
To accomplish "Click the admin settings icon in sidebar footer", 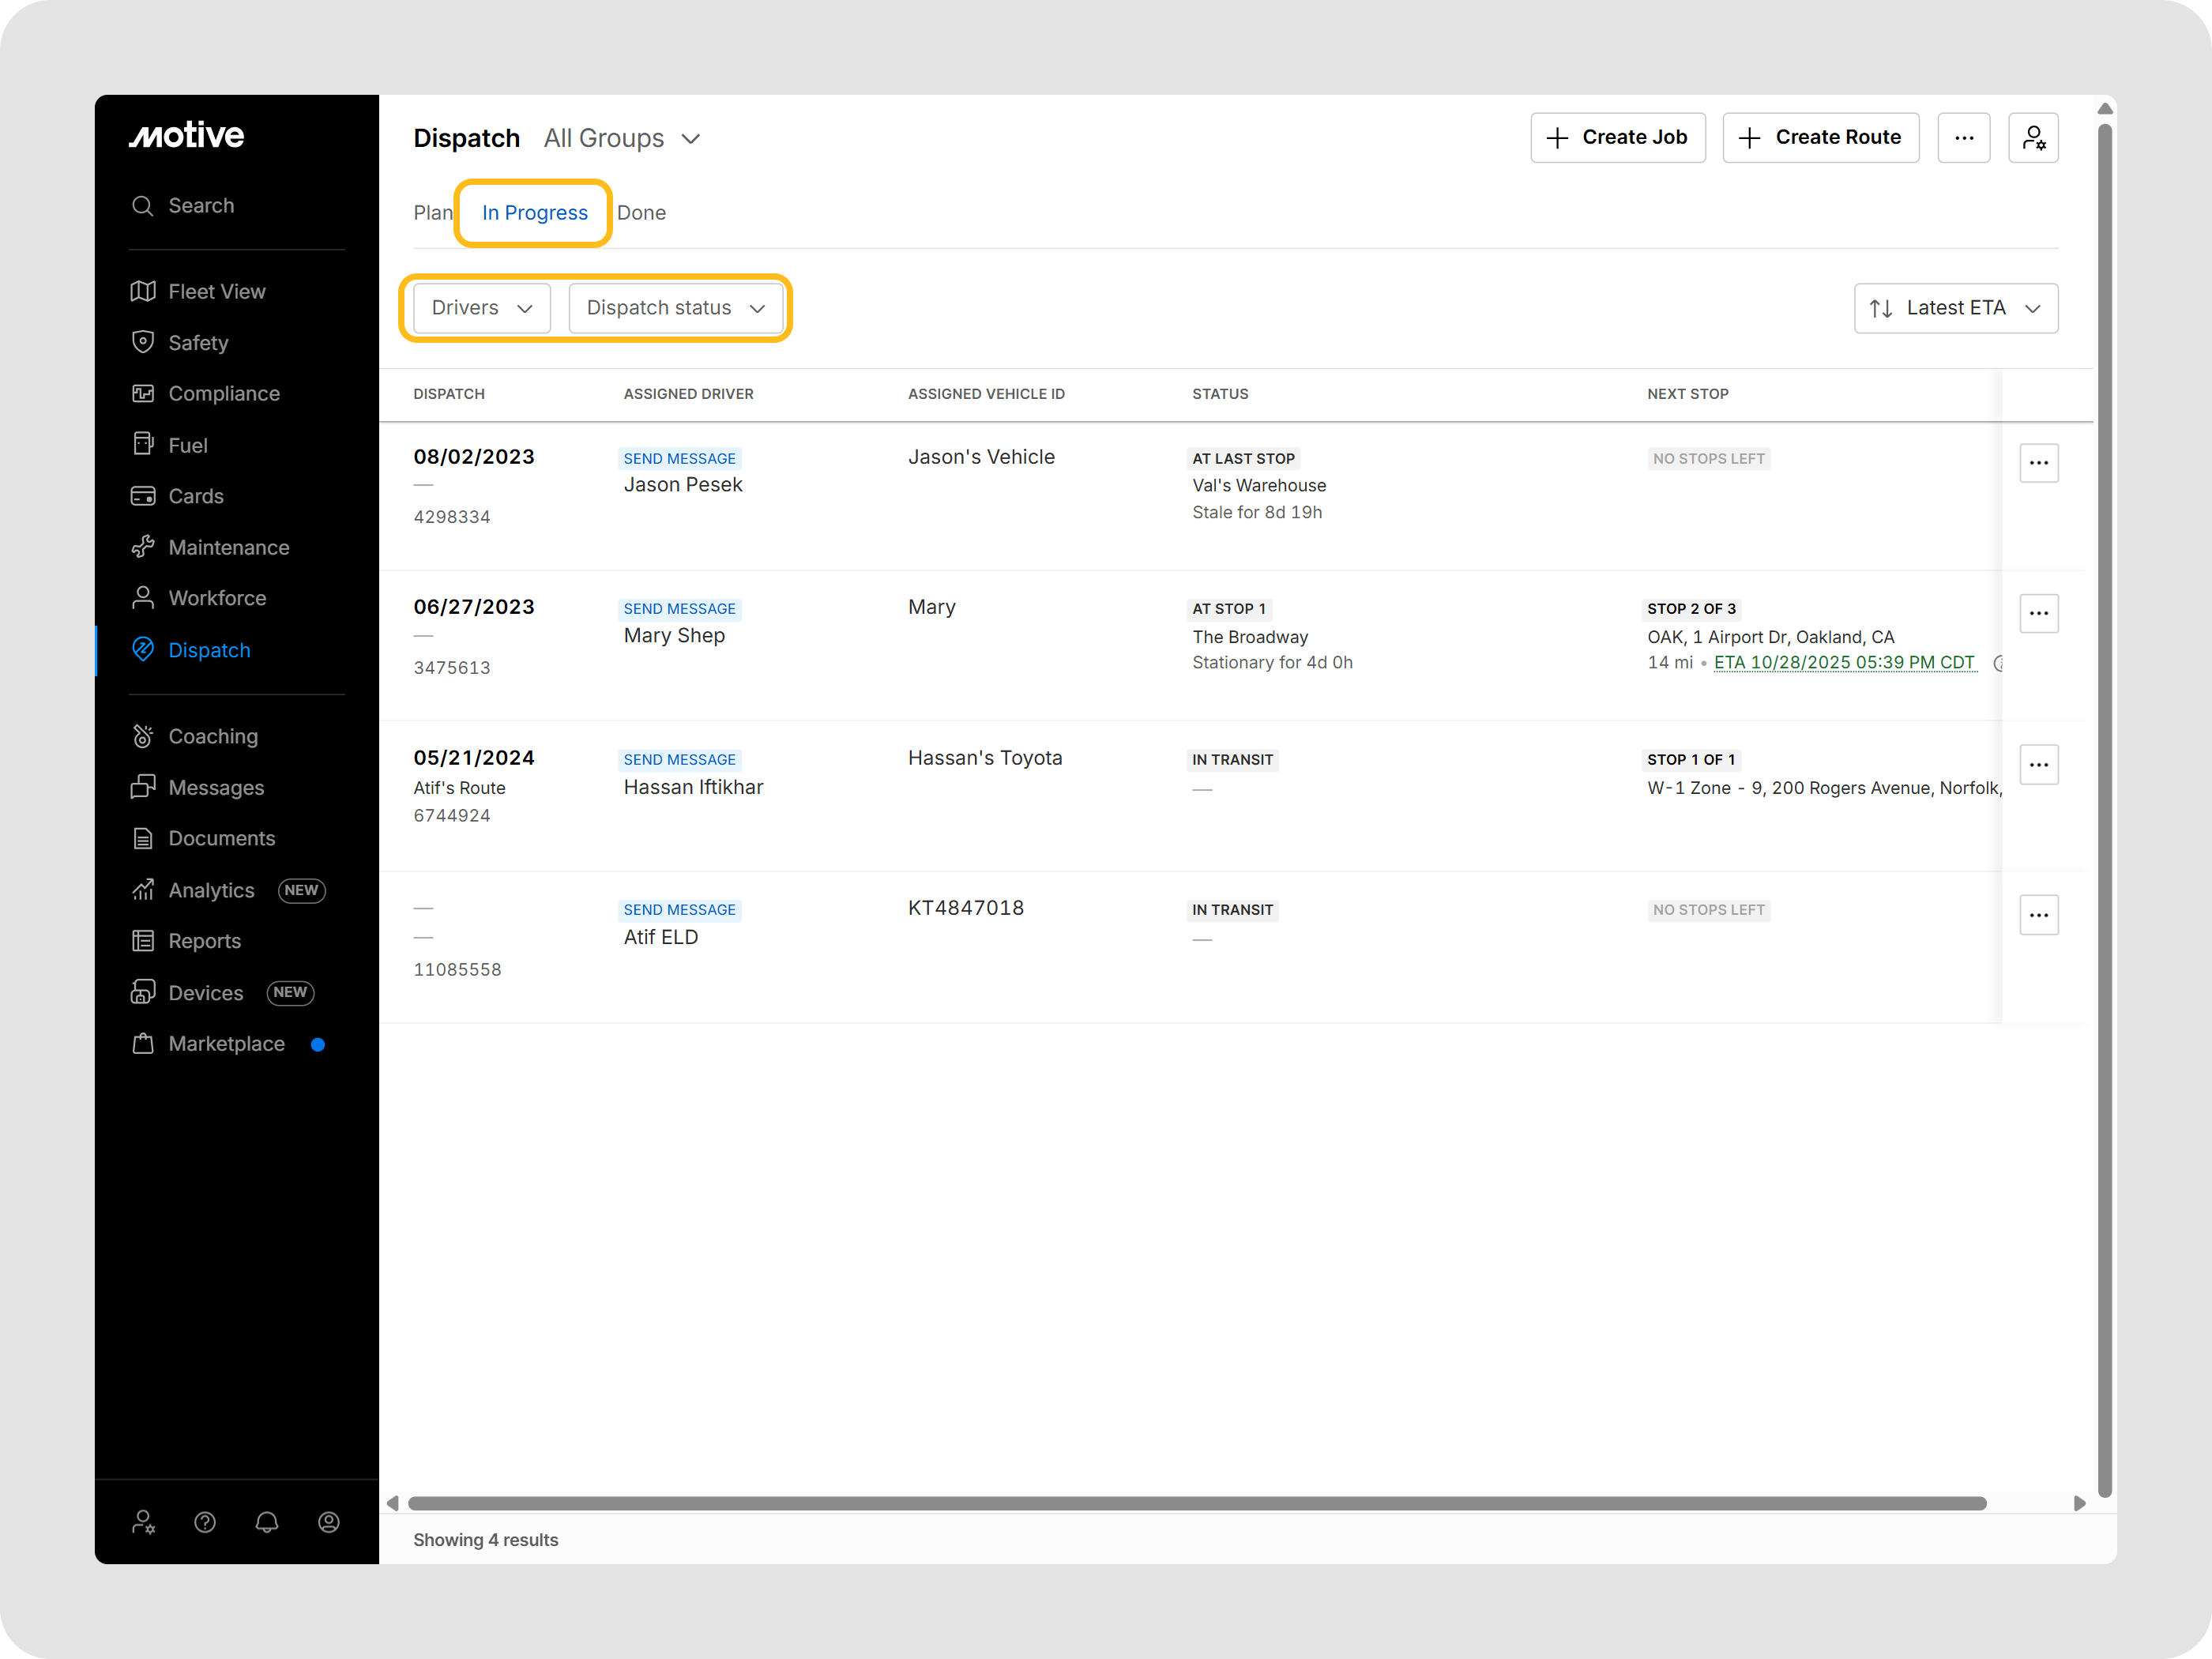I will [x=143, y=1522].
